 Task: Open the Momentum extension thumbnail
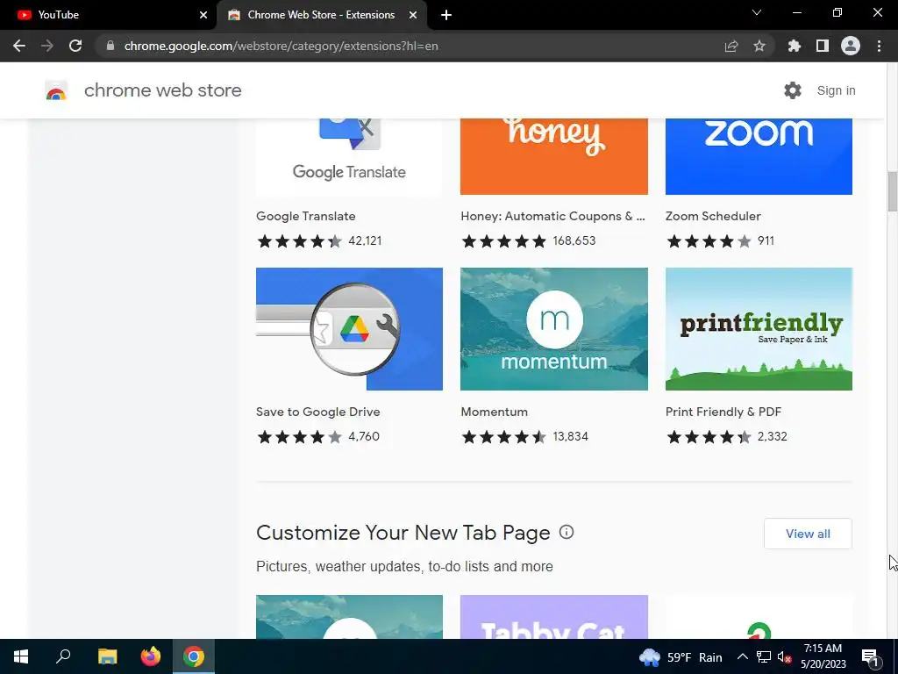point(554,329)
